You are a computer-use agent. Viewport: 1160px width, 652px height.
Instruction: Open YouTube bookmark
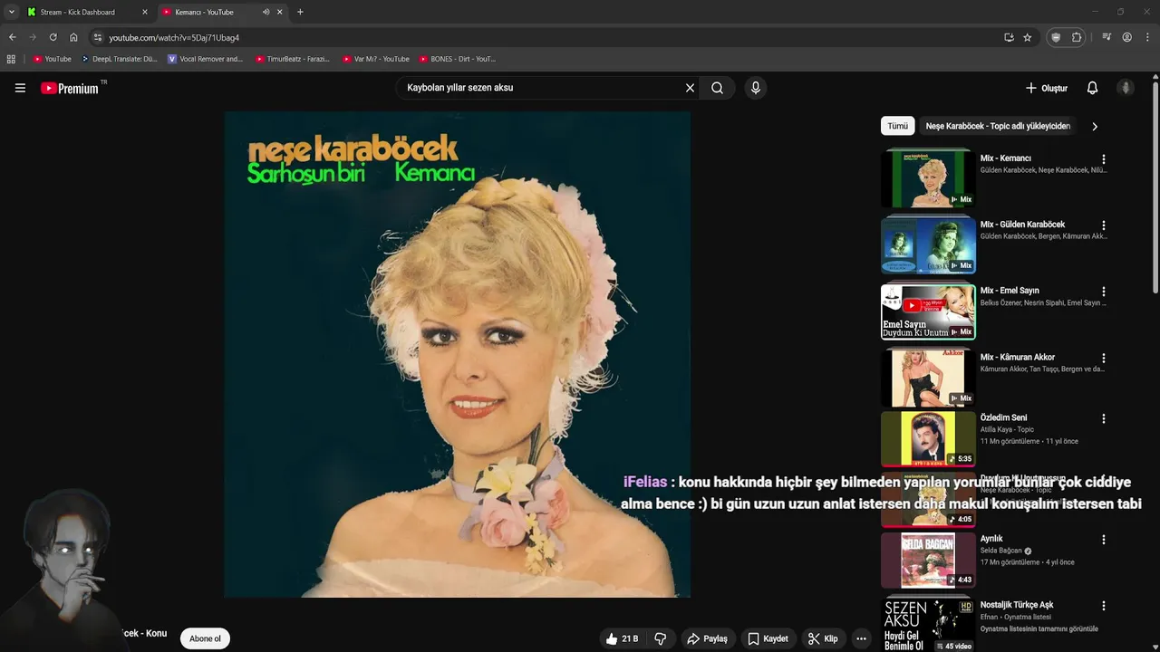(x=53, y=59)
